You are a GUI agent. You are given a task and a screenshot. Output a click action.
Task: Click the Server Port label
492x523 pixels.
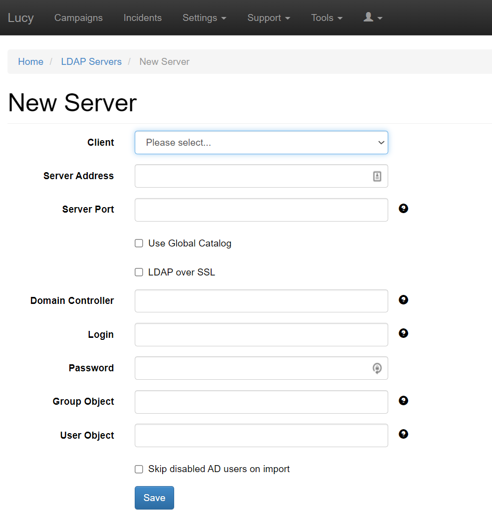pos(88,209)
